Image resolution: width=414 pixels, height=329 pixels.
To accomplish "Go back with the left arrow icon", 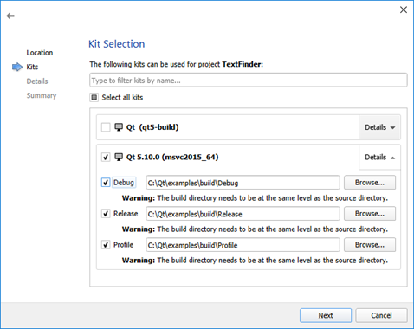I will [10, 16].
